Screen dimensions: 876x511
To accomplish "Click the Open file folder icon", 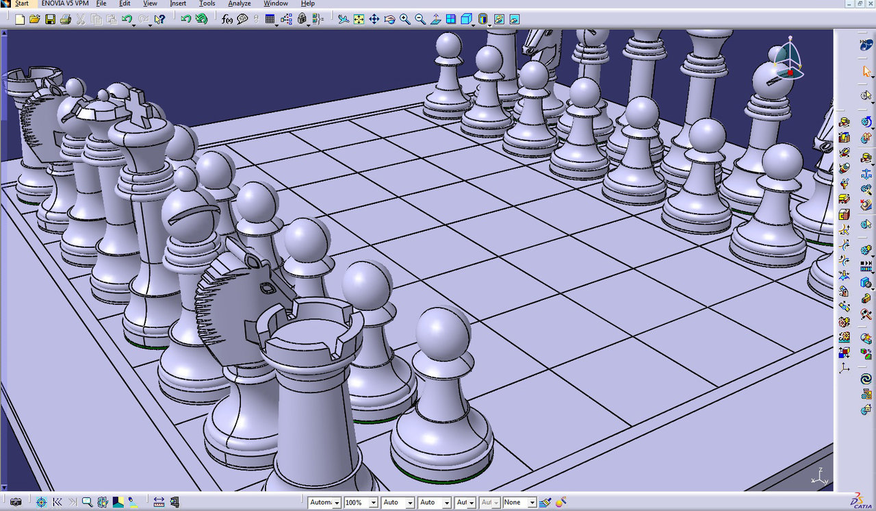I will [x=34, y=19].
